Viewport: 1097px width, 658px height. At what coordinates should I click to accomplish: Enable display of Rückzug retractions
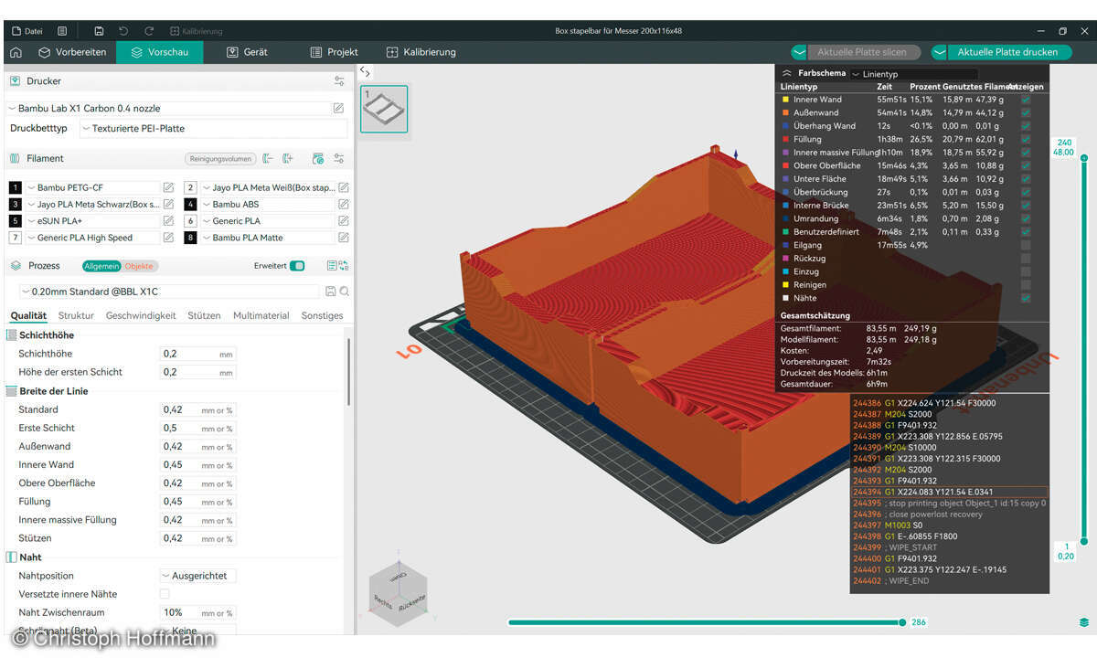pos(1026,259)
